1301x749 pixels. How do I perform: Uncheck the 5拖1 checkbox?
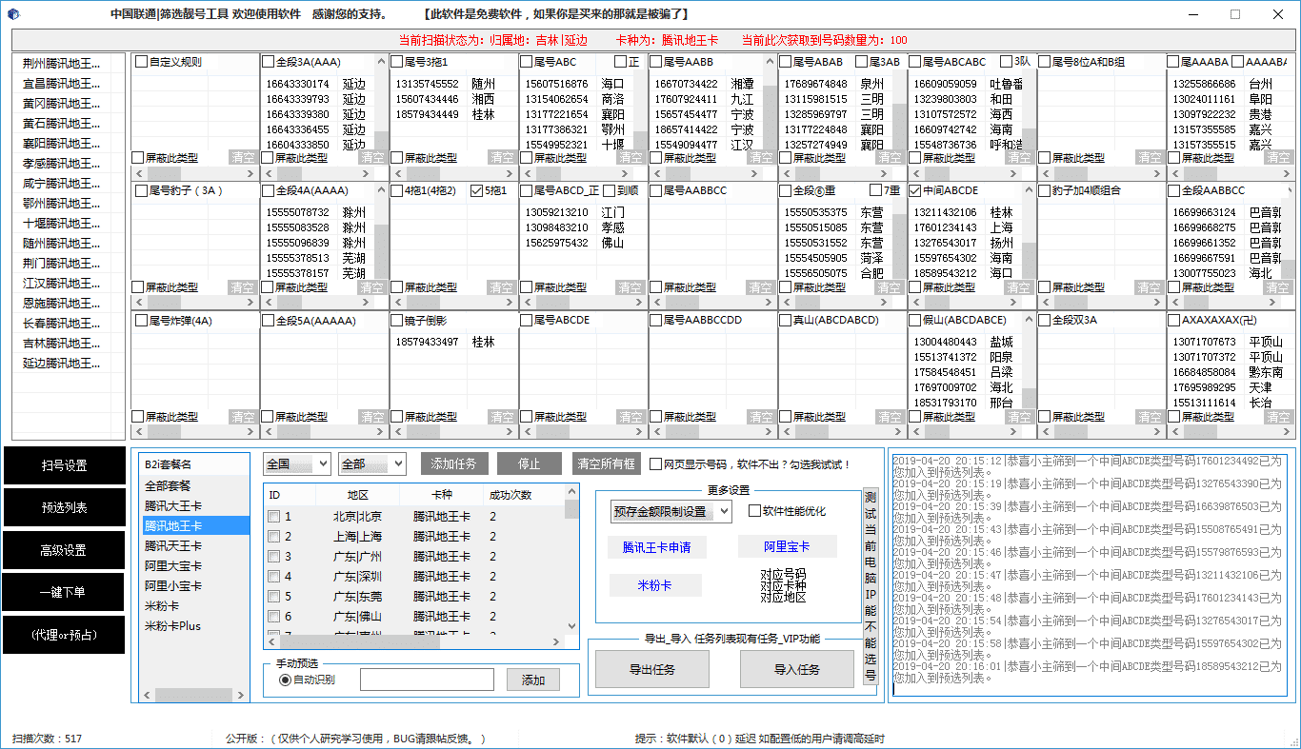pos(477,190)
